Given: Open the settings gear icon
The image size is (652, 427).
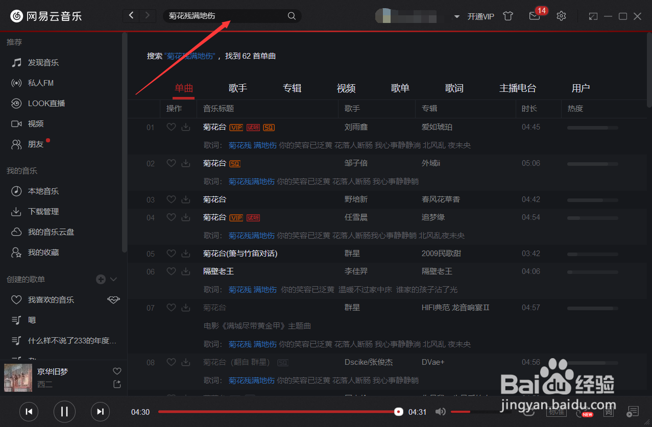Looking at the screenshot, I should pos(561,16).
